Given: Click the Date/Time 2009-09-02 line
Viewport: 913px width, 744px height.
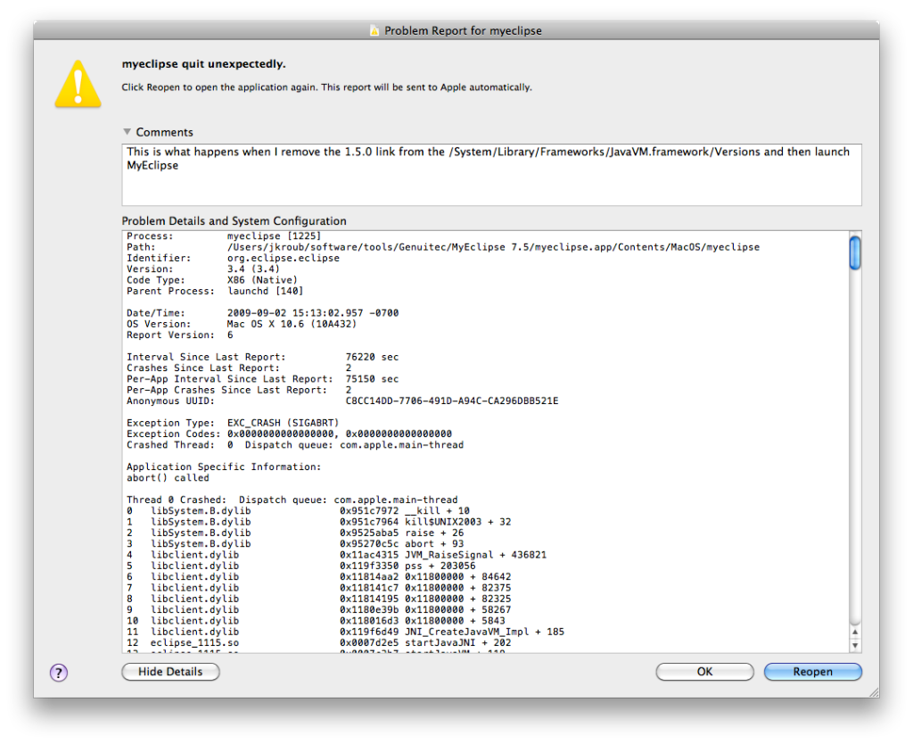Looking at the screenshot, I should tap(263, 313).
